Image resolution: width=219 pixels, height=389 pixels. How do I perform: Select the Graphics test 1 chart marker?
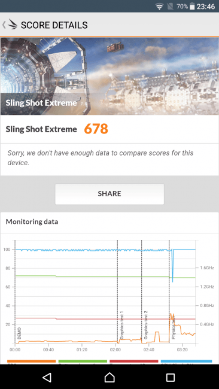[x=121, y=325]
